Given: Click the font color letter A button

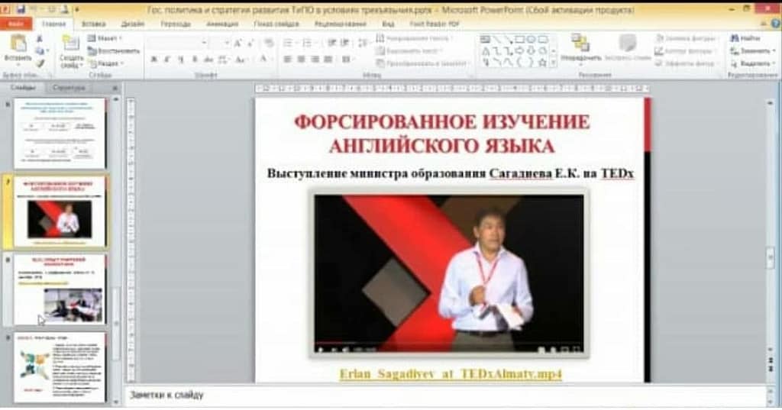Looking at the screenshot, I should (264, 60).
